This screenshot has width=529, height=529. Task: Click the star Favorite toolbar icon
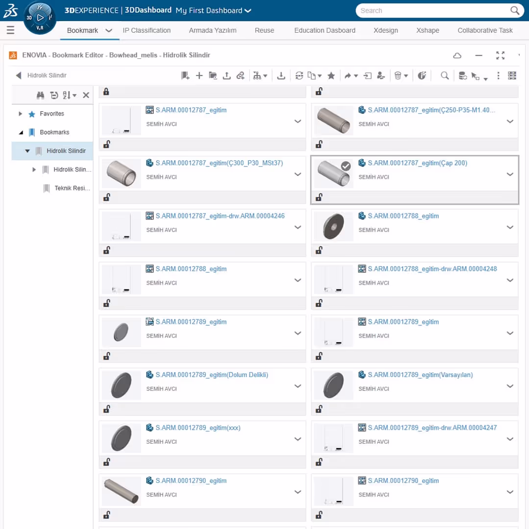click(331, 75)
